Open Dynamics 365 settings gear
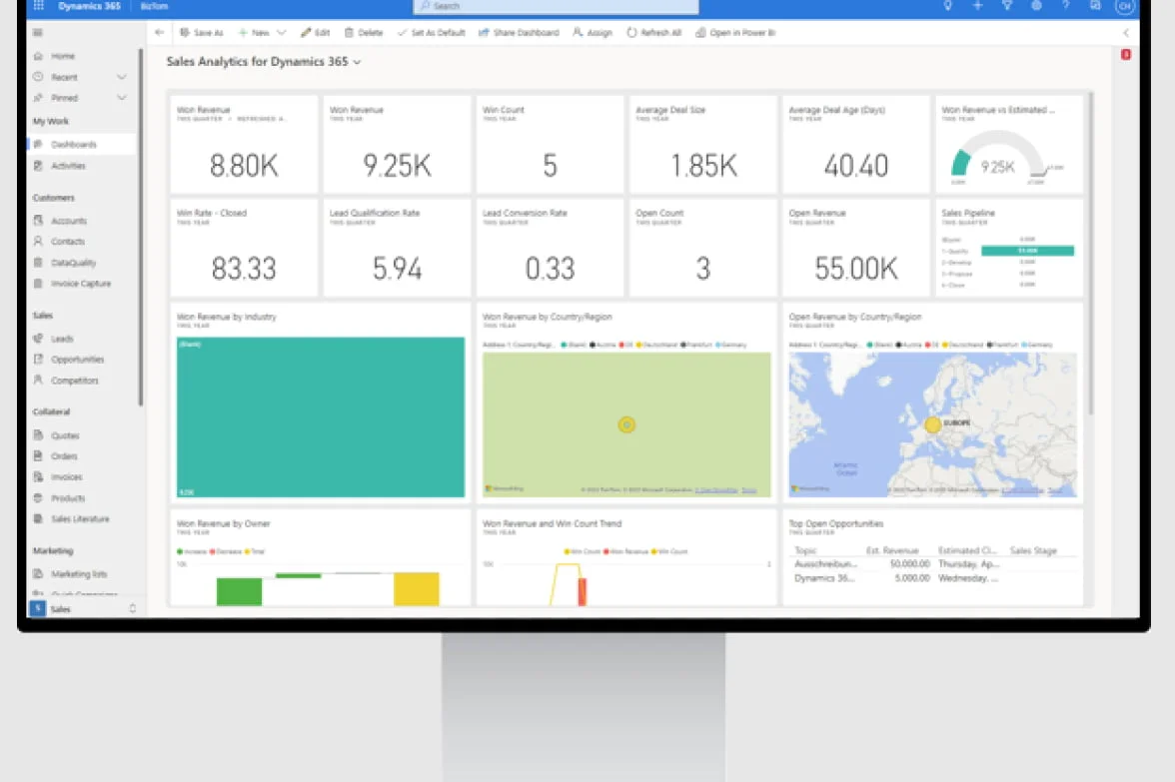The image size is (1175, 782). click(x=1036, y=7)
